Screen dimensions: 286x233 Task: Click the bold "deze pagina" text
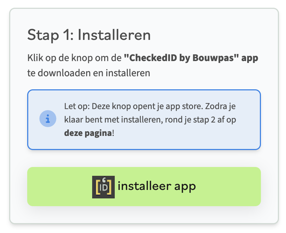pyautogui.click(x=88, y=133)
